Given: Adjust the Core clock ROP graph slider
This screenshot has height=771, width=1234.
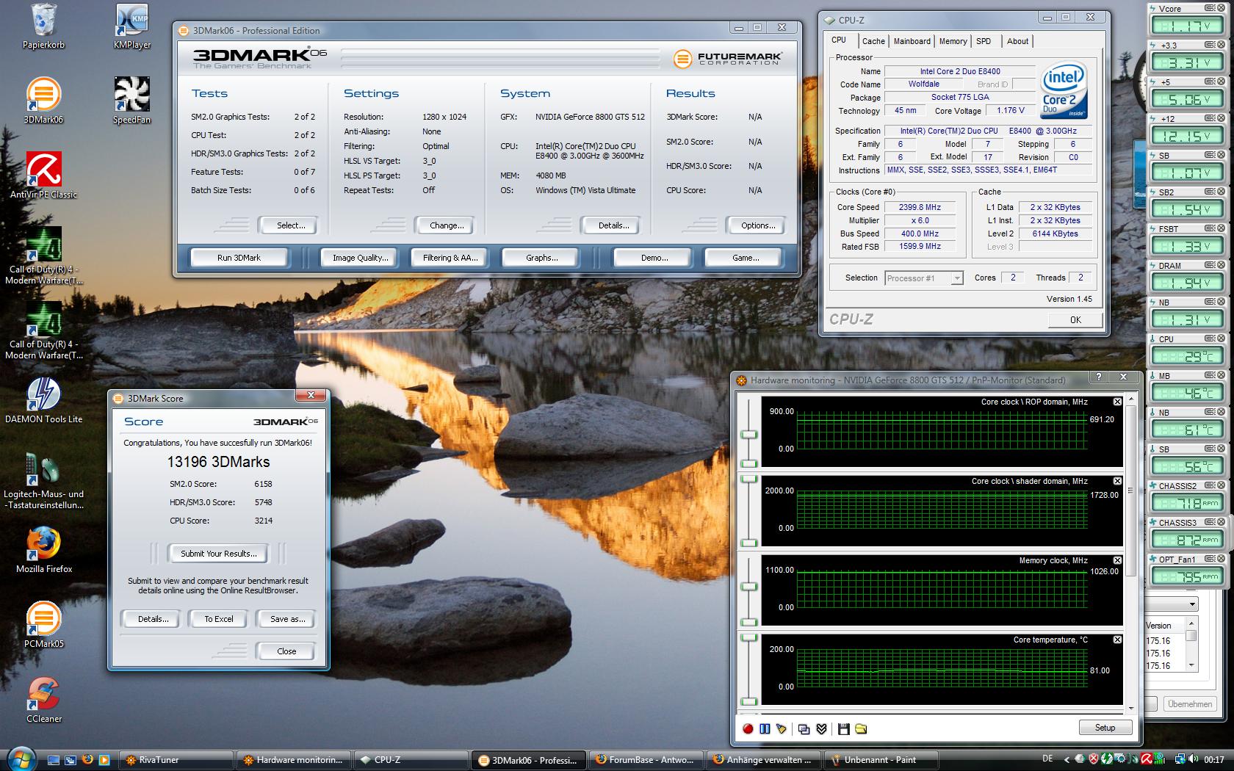Looking at the screenshot, I should click(x=749, y=435).
